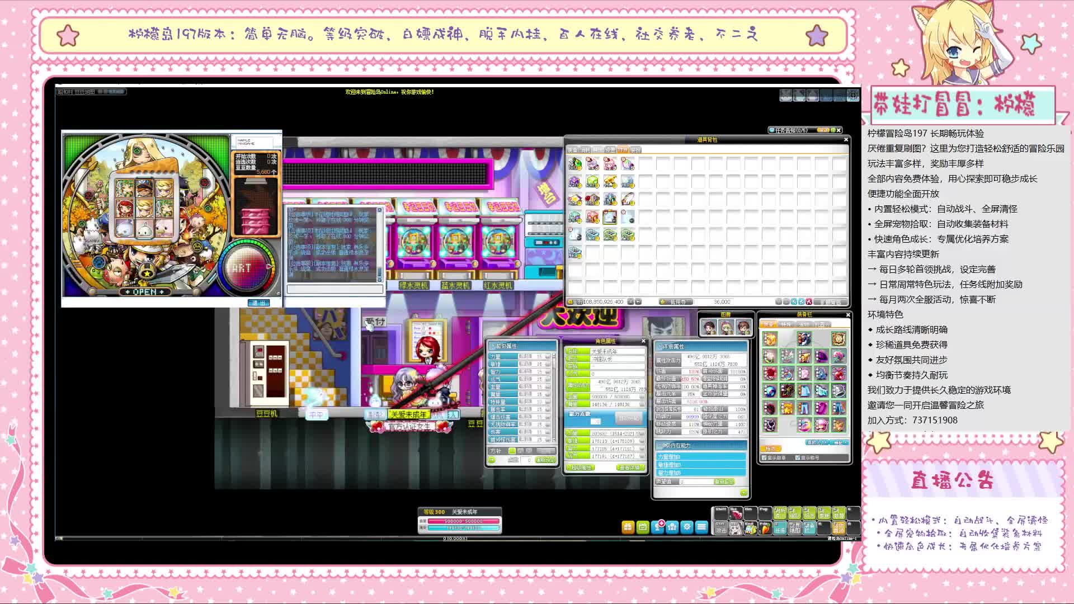Open the green calendar event icon
1074x604 pixels.
pos(643,527)
